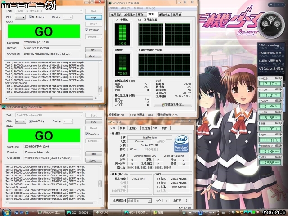Click the CPU usage 100% meter in Task Manager
Screen dimensions: 288x216
tap(122, 34)
